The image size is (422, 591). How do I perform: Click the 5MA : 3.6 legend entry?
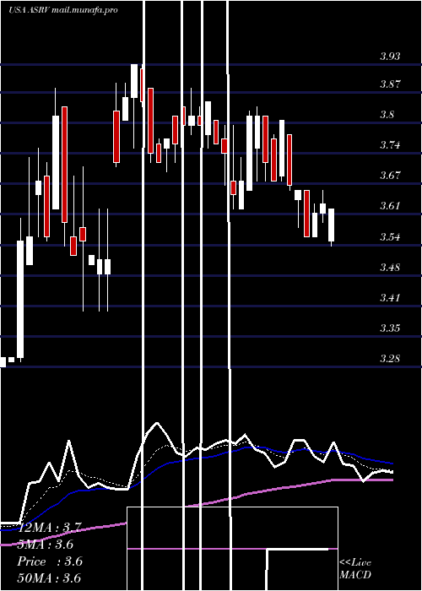pyautogui.click(x=45, y=545)
